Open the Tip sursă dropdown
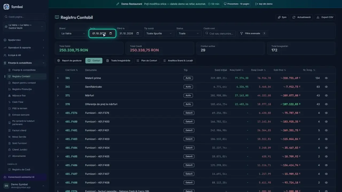This screenshot has width=342, height=192. [x=159, y=34]
